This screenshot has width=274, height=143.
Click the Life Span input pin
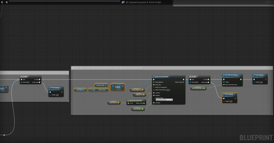click(154, 103)
